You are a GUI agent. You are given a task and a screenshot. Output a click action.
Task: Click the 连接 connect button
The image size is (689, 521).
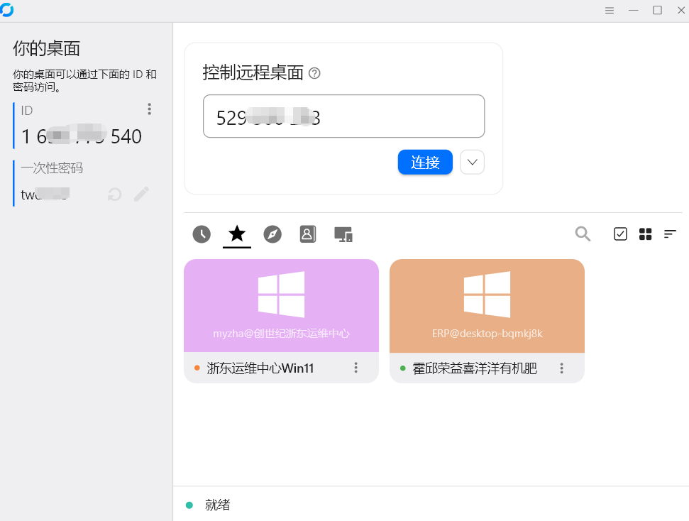(x=424, y=162)
